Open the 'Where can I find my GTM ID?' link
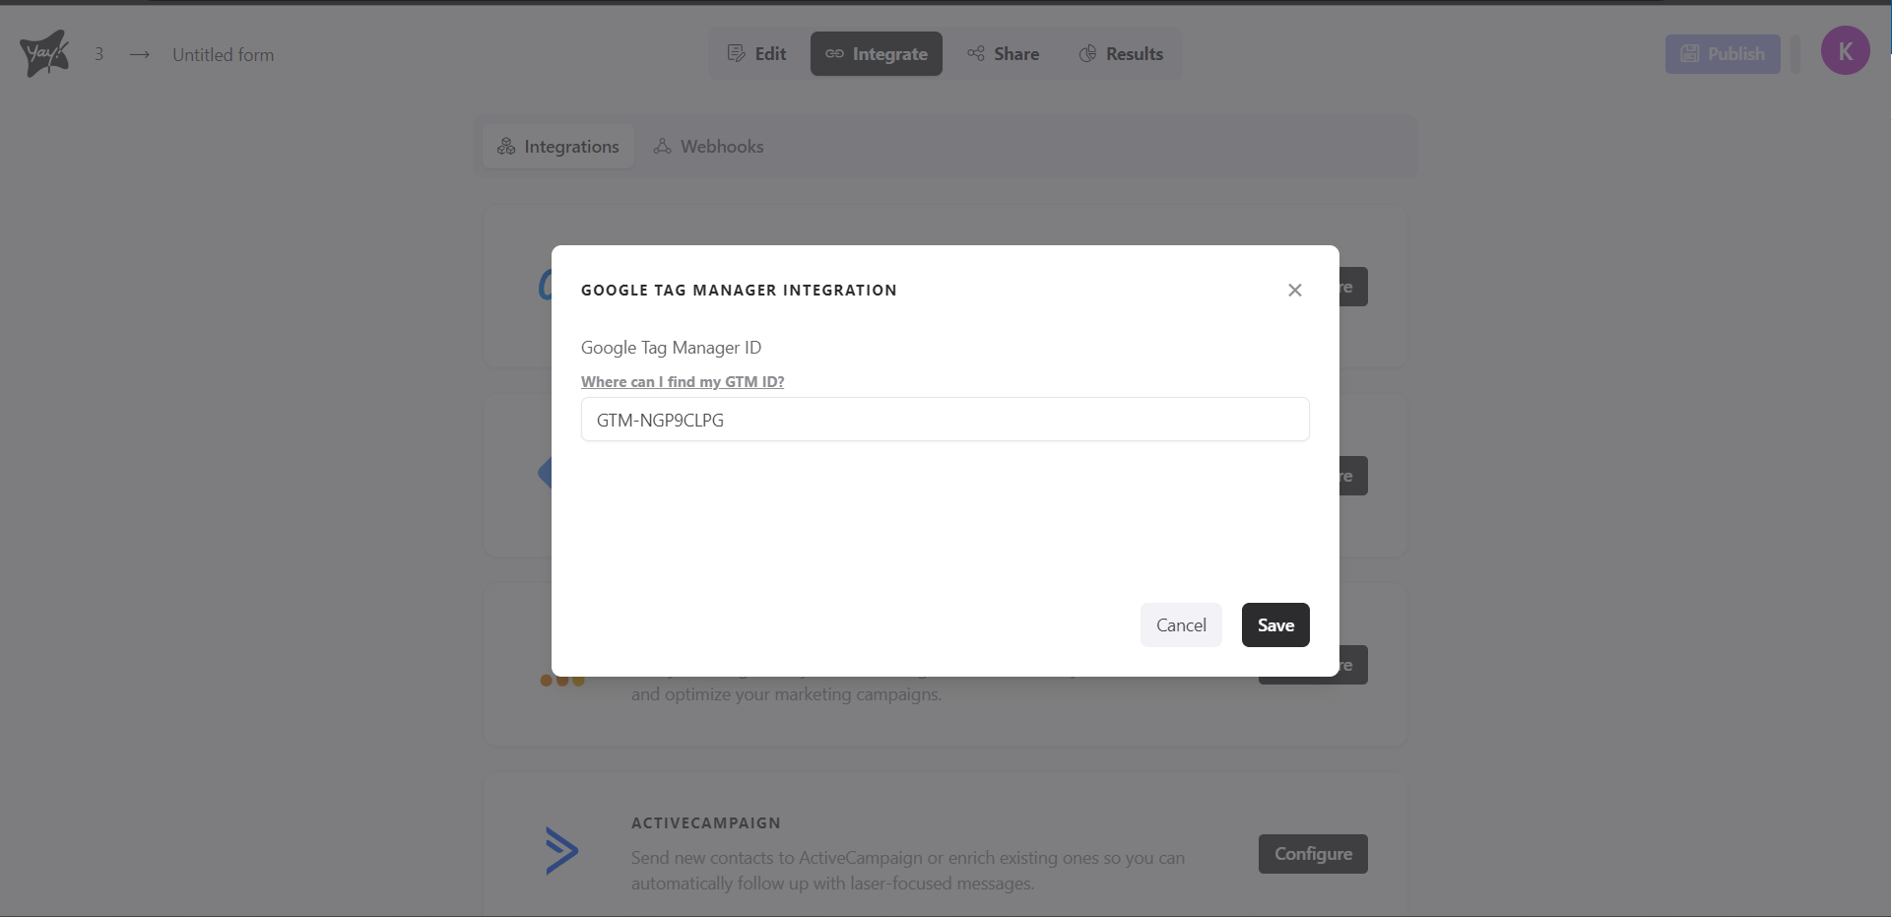This screenshot has height=917, width=1892. pyautogui.click(x=683, y=381)
